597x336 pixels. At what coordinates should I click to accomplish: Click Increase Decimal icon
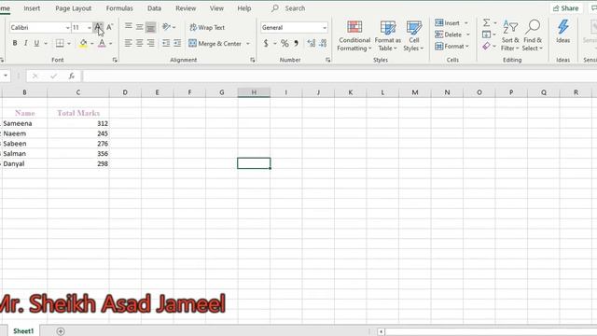click(312, 44)
